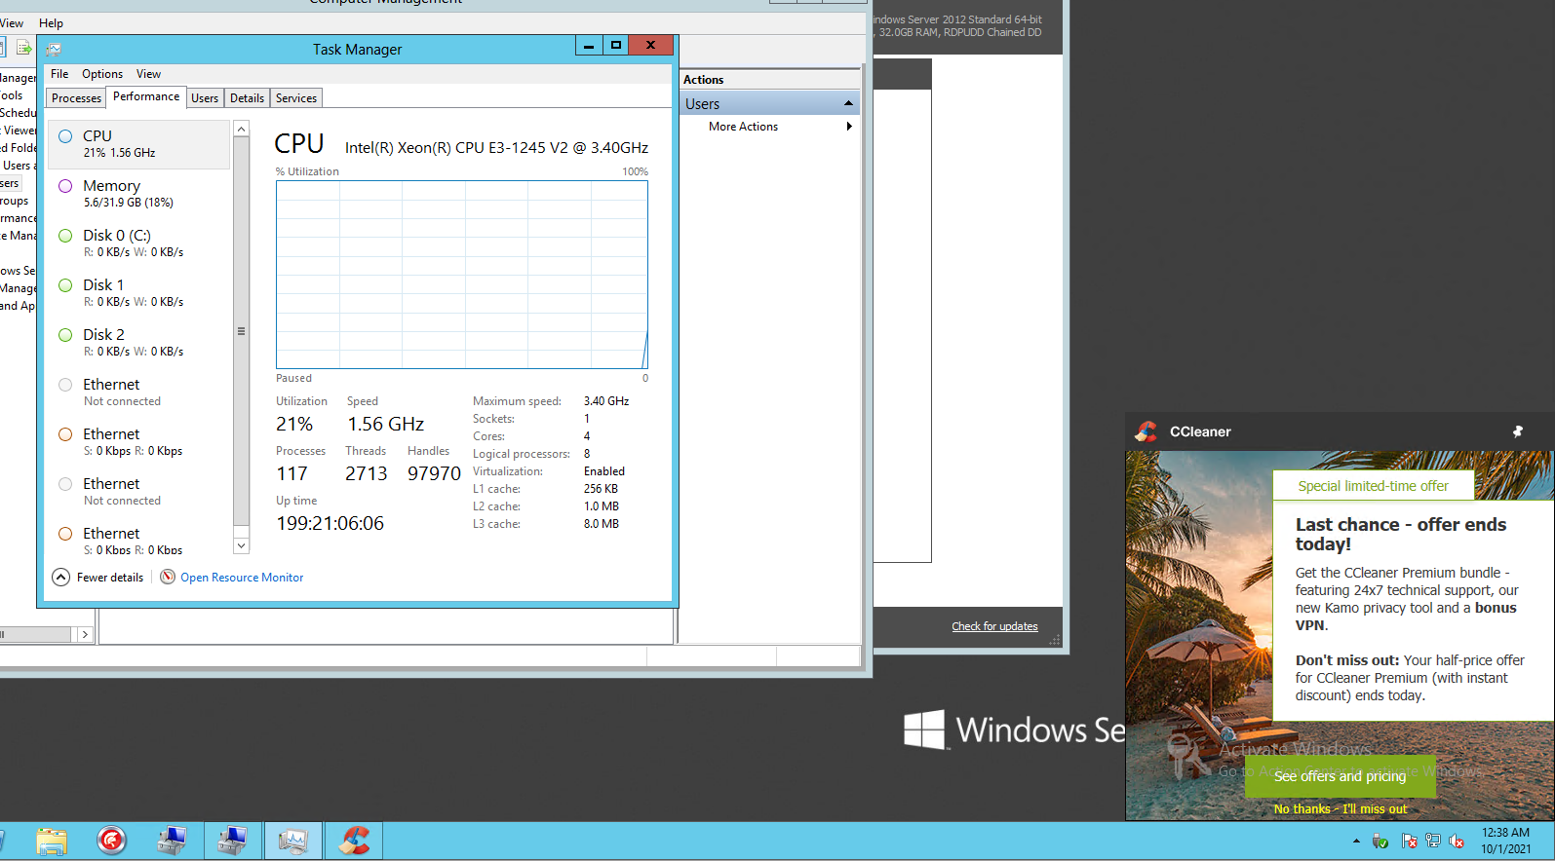Pin the CCleaner notification popup
Viewport: 1555px width, 861px height.
1517,431
